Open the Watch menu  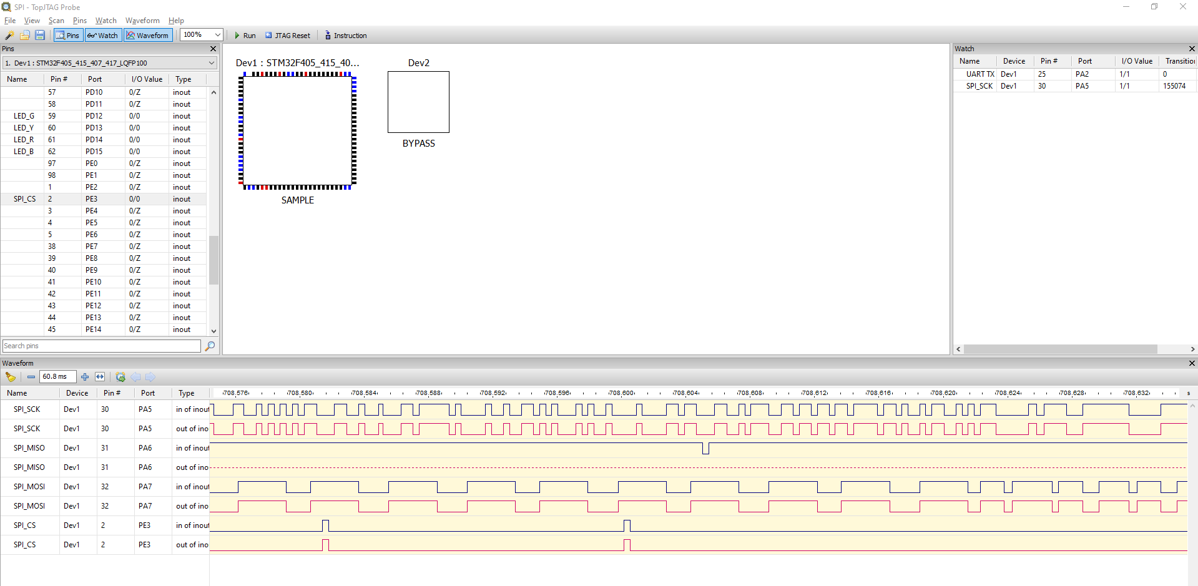pos(106,20)
